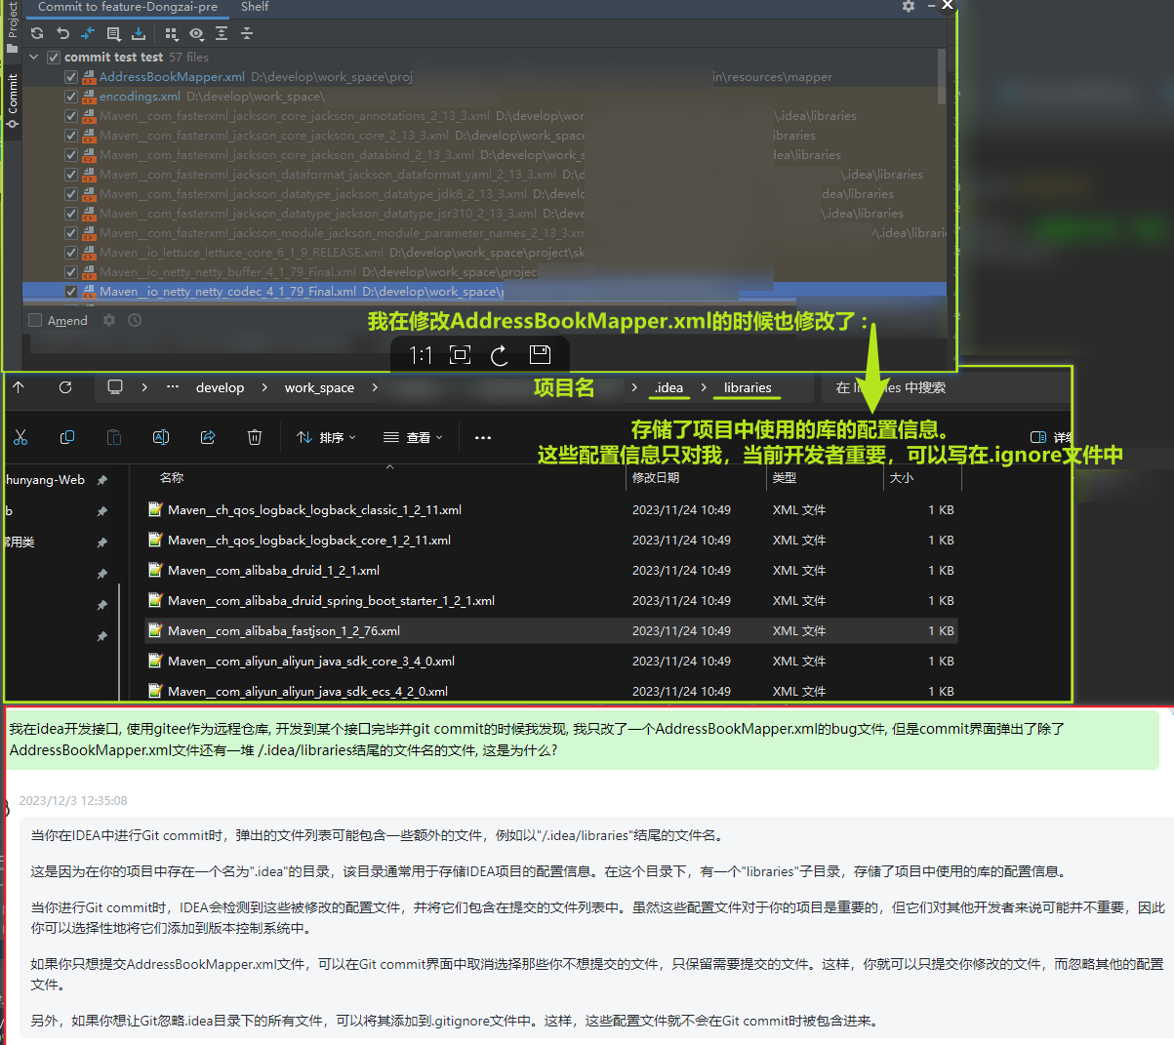1174x1045 pixels.
Task: Click the Explorer up-arrow navigation icon
Action: click(x=19, y=387)
